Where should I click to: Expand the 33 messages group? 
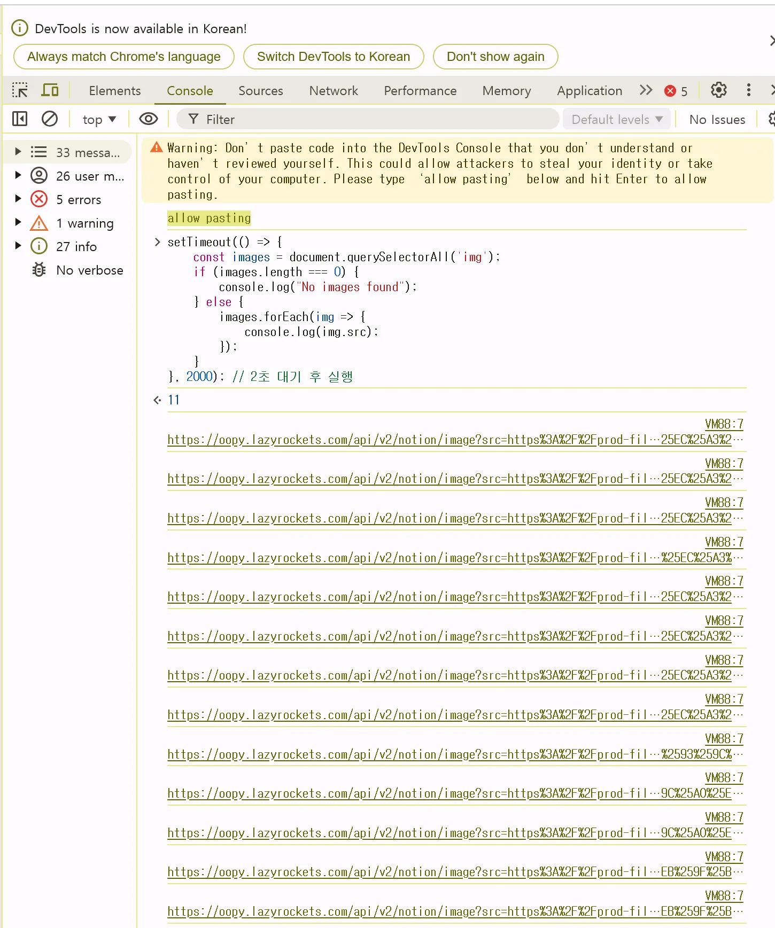point(18,152)
